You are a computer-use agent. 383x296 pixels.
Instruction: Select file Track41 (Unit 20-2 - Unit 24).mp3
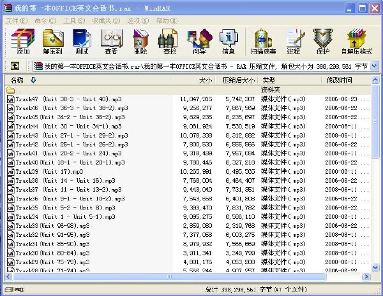click(x=64, y=153)
